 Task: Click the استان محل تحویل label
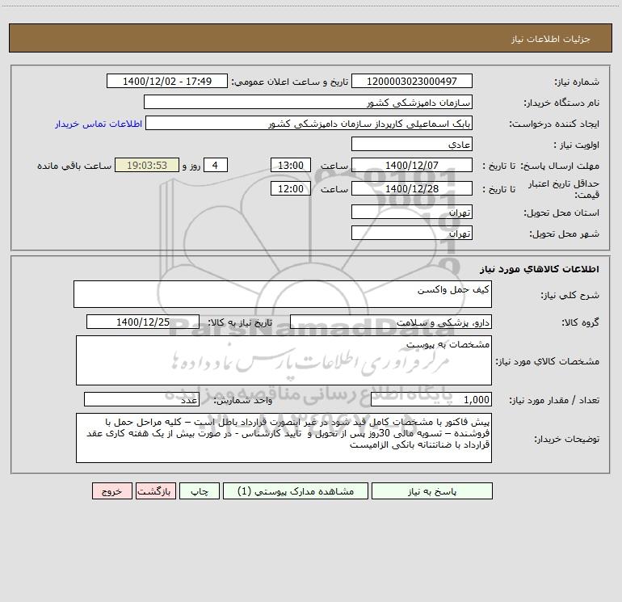click(x=561, y=213)
